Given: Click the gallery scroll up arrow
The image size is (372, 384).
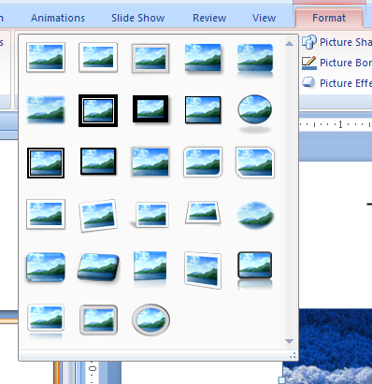Looking at the screenshot, I should 289,44.
